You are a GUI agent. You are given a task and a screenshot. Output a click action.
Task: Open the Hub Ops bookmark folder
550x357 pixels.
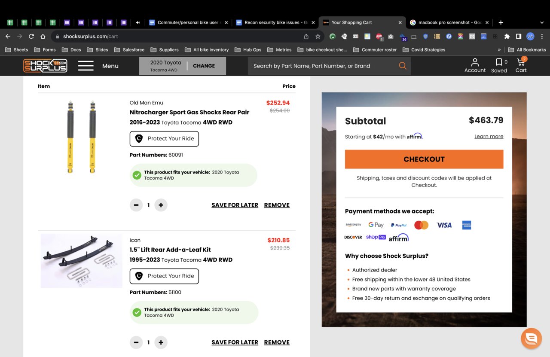pos(248,50)
